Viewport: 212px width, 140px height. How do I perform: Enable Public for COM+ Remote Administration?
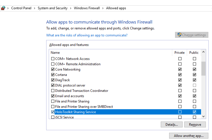point(194,64)
